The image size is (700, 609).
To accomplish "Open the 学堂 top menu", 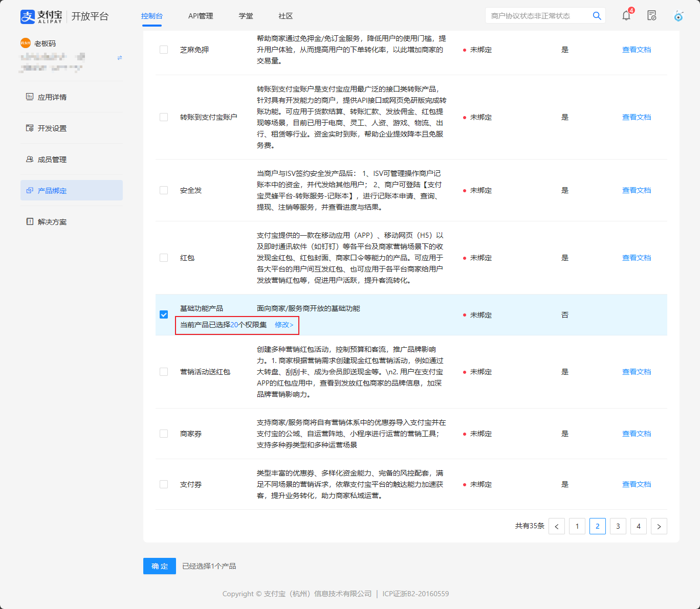I will [246, 16].
